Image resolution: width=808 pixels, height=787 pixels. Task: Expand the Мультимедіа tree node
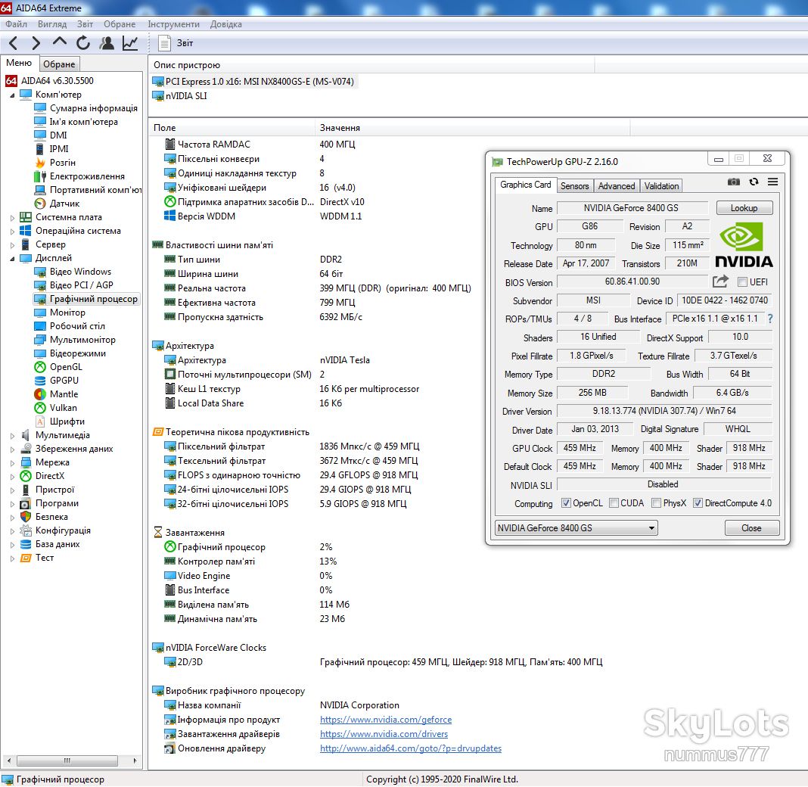tap(12, 436)
